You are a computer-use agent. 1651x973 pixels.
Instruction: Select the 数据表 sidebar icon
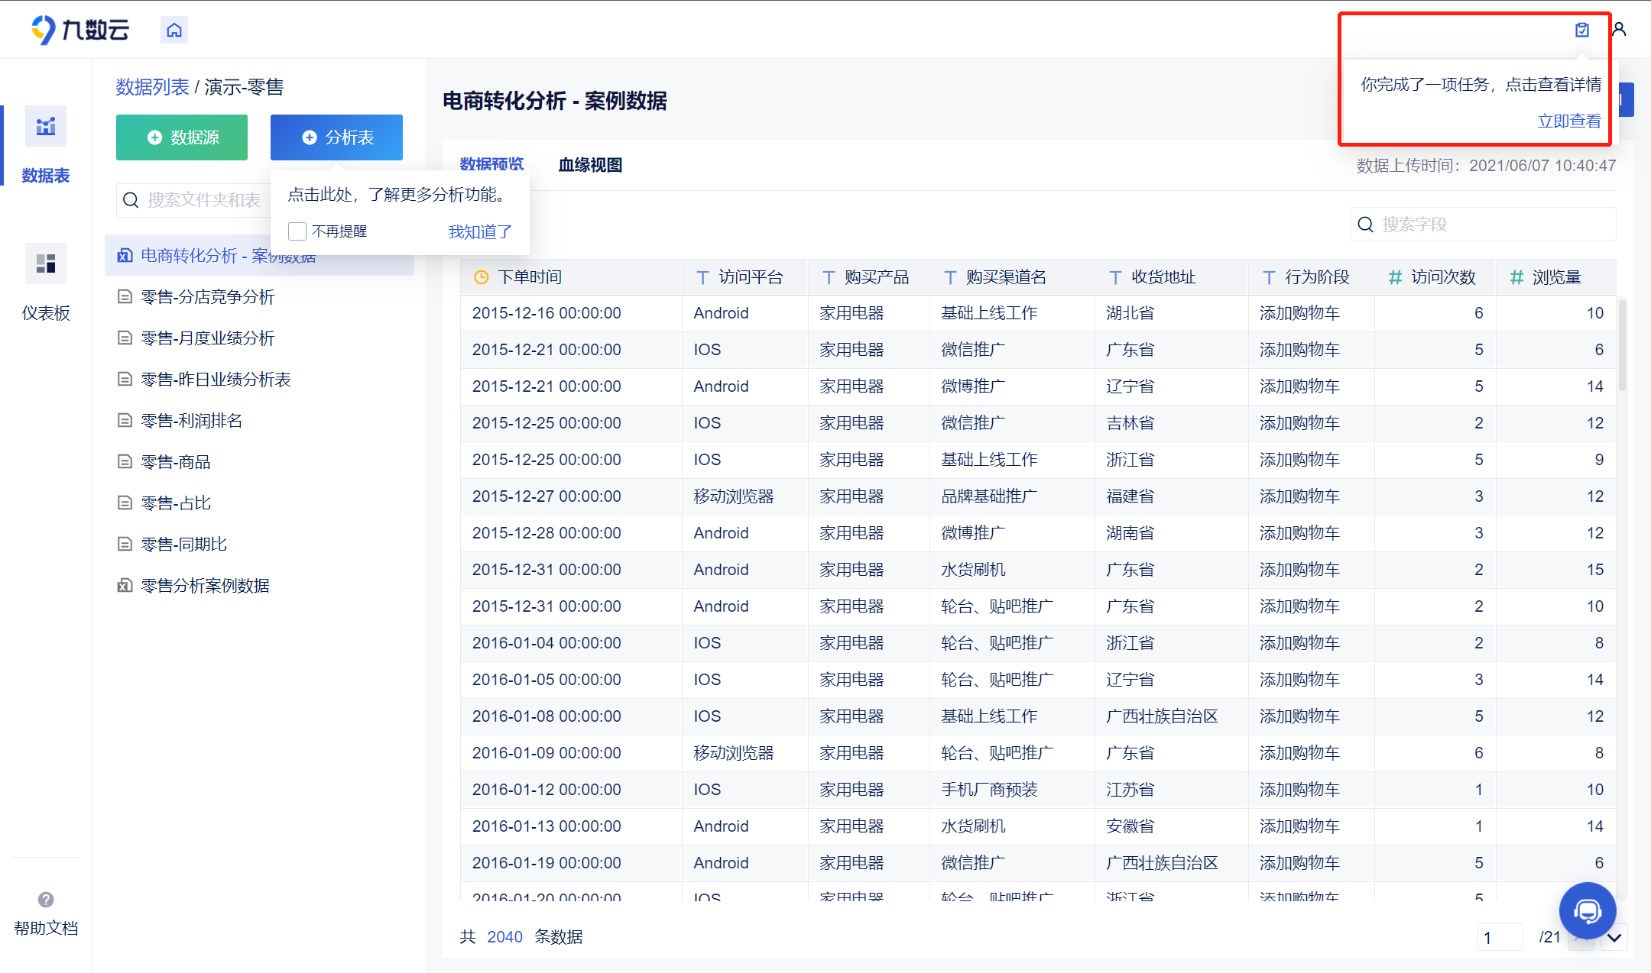pos(46,127)
